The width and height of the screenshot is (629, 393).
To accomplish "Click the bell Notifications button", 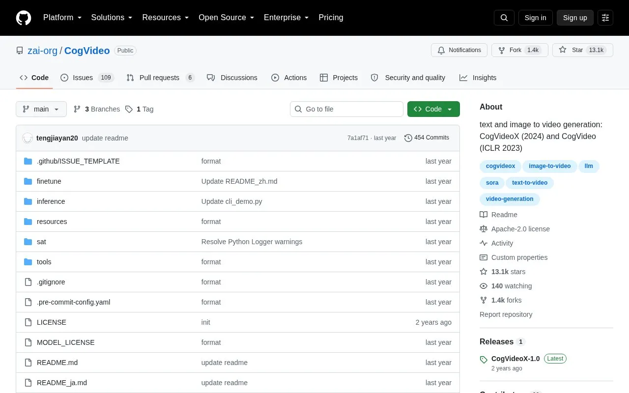I will pos(459,50).
